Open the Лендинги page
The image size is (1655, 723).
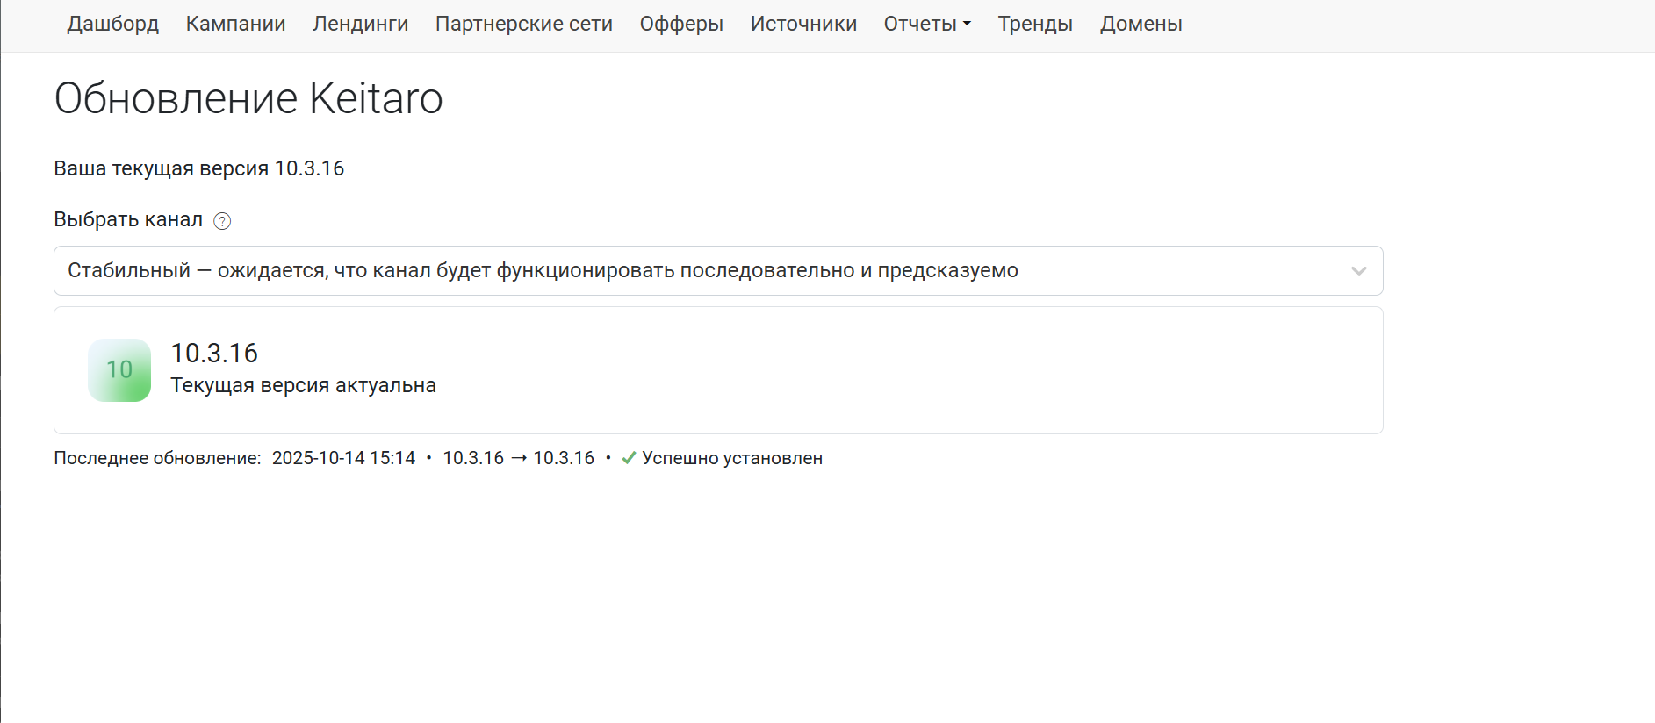coord(360,24)
